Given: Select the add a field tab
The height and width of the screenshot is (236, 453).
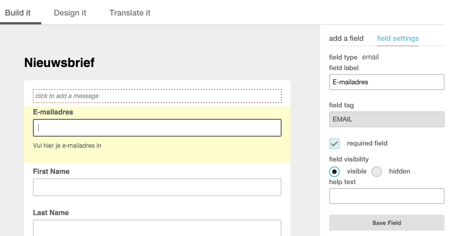Looking at the screenshot, I should pyautogui.click(x=346, y=38).
